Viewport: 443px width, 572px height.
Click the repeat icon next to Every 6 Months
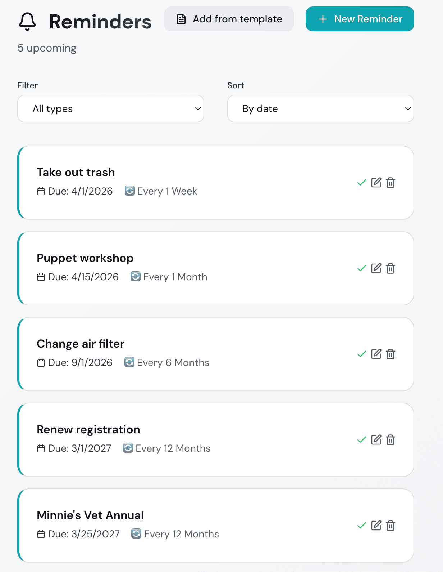pos(129,362)
